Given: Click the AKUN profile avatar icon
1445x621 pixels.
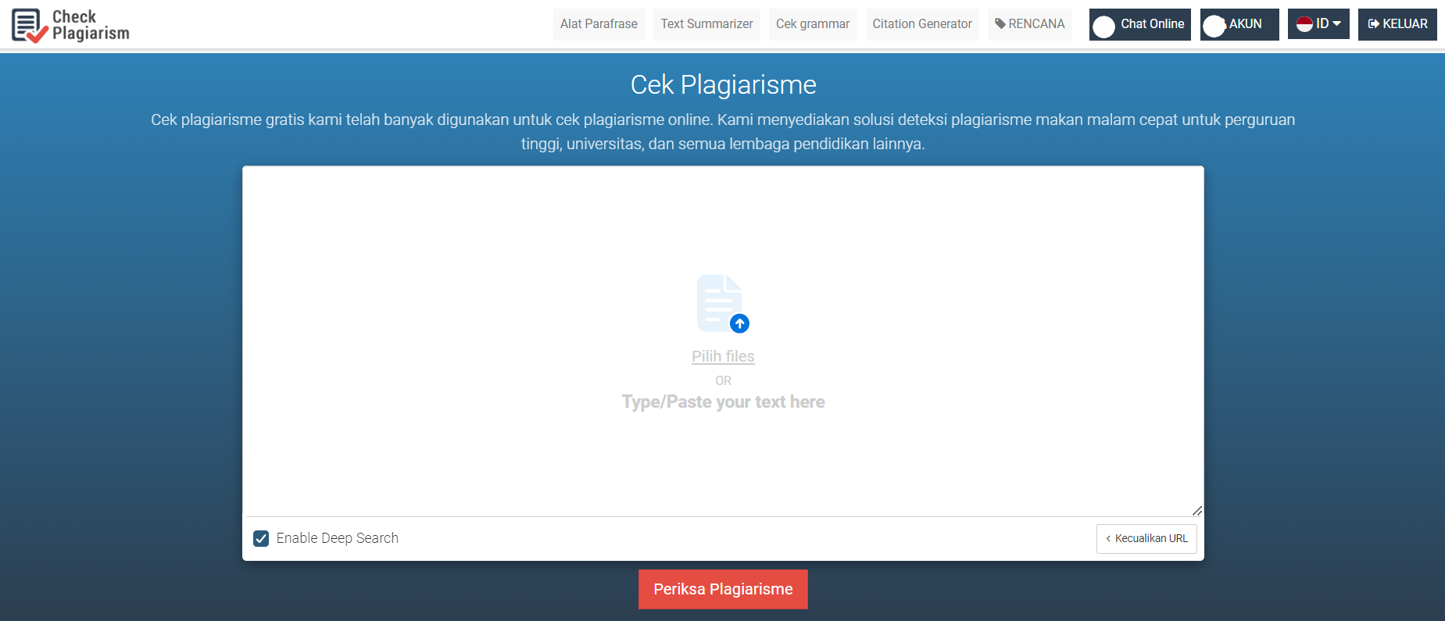Looking at the screenshot, I should click(x=1214, y=27).
